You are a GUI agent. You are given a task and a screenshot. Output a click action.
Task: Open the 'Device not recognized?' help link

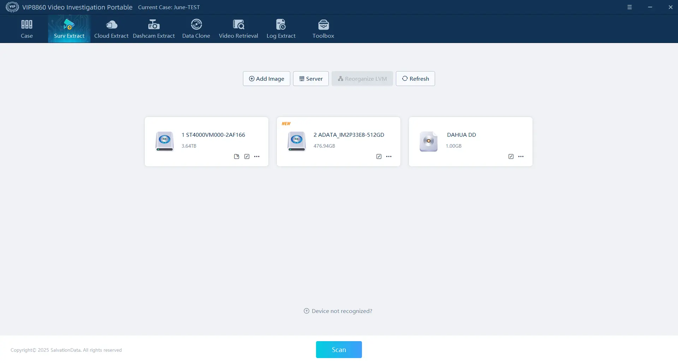point(338,311)
